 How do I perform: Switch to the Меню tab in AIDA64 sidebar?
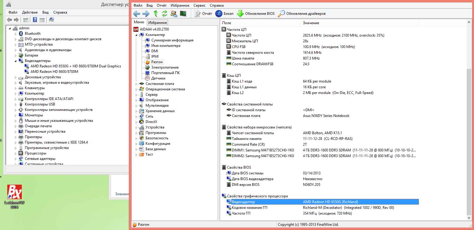pyautogui.click(x=139, y=22)
